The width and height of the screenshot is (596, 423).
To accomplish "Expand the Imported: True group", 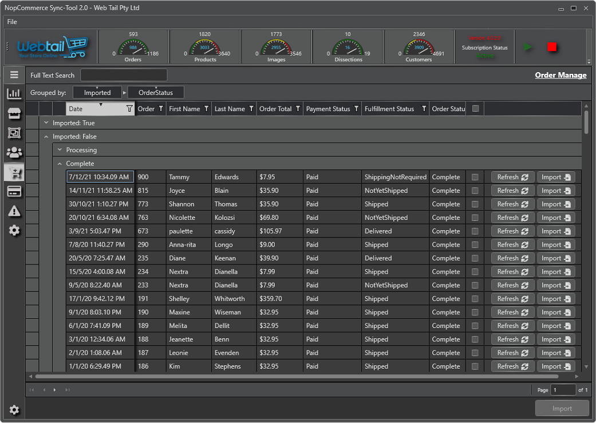I will (x=46, y=122).
